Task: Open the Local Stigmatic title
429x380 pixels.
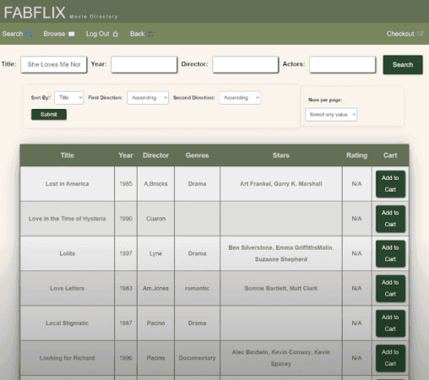Action: pos(68,323)
